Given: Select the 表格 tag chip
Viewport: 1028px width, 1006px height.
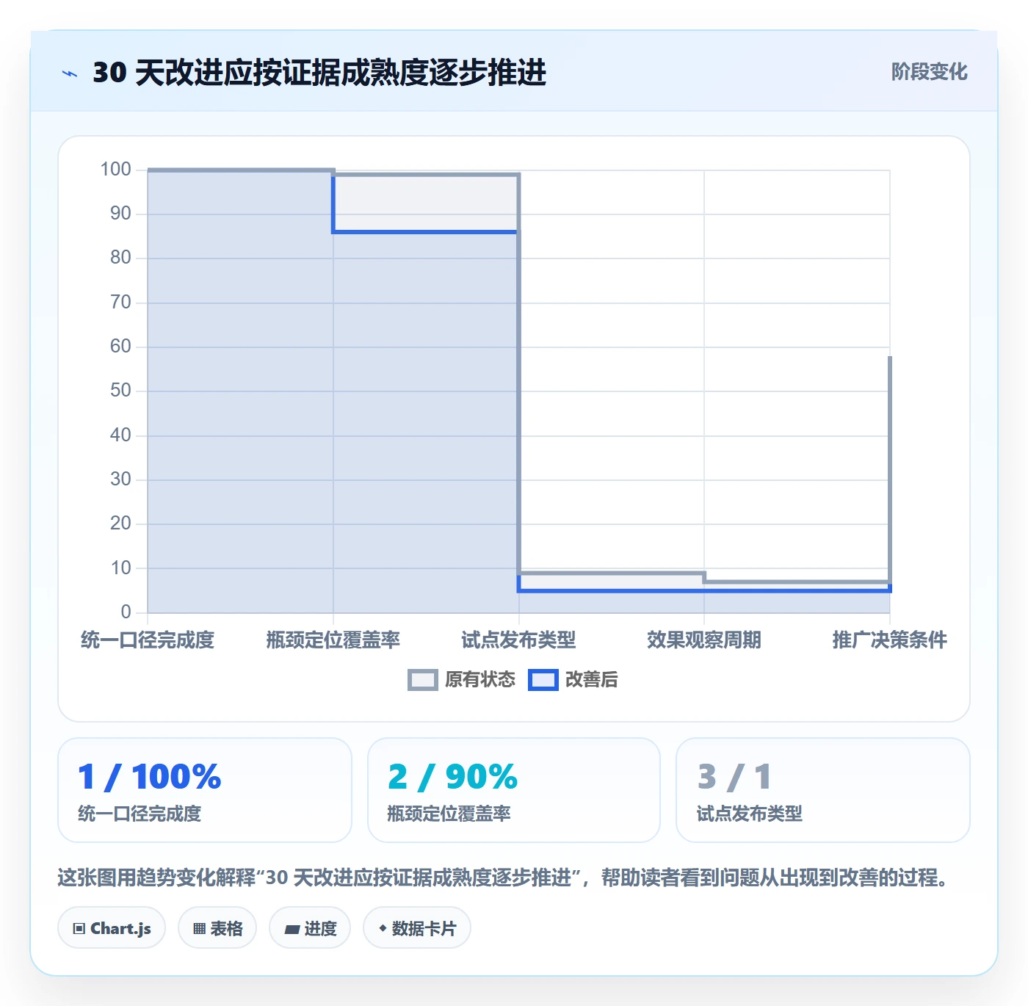Looking at the screenshot, I should coord(217,928).
